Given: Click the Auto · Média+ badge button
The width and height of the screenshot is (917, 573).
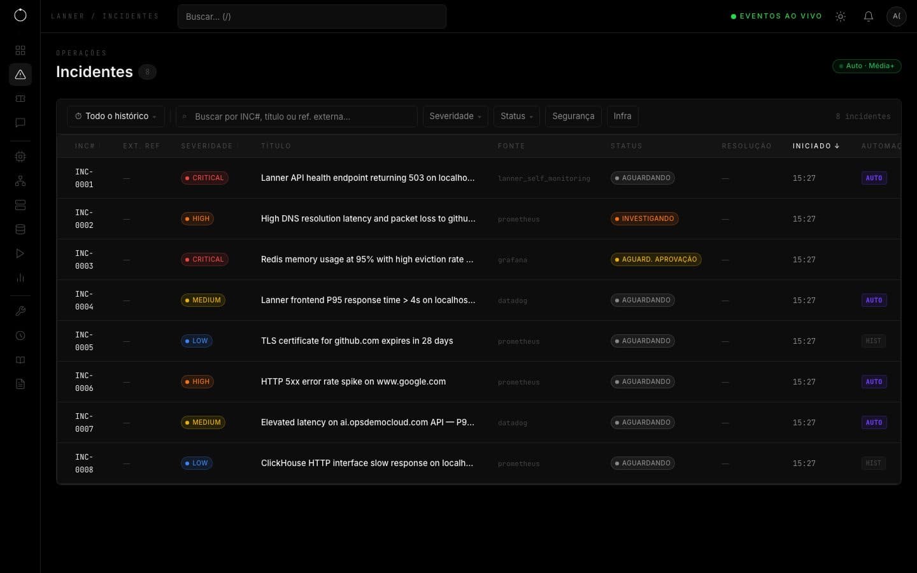Looking at the screenshot, I should (867, 66).
